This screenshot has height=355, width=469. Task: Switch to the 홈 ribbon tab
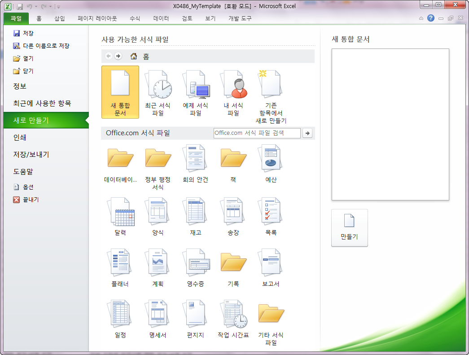coord(39,18)
